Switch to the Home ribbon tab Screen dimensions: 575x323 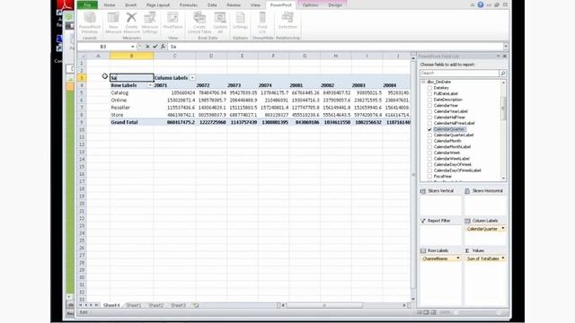pyautogui.click(x=110, y=5)
